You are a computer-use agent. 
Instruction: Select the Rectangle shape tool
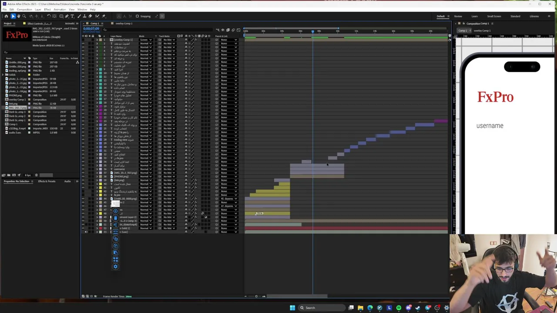point(61,16)
